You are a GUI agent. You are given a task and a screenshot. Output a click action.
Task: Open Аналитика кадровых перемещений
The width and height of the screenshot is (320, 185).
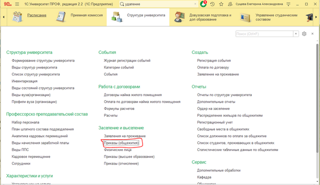pos(39,136)
